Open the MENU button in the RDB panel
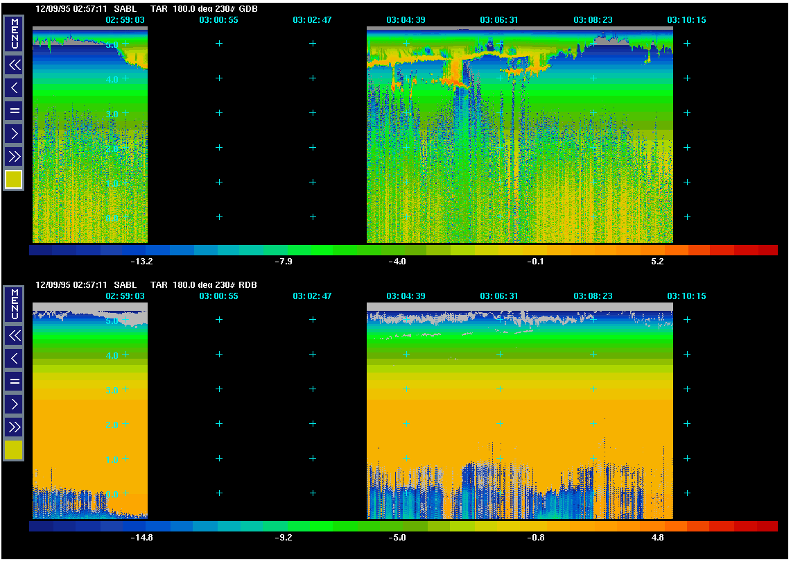The width and height of the screenshot is (791, 562). click(14, 304)
